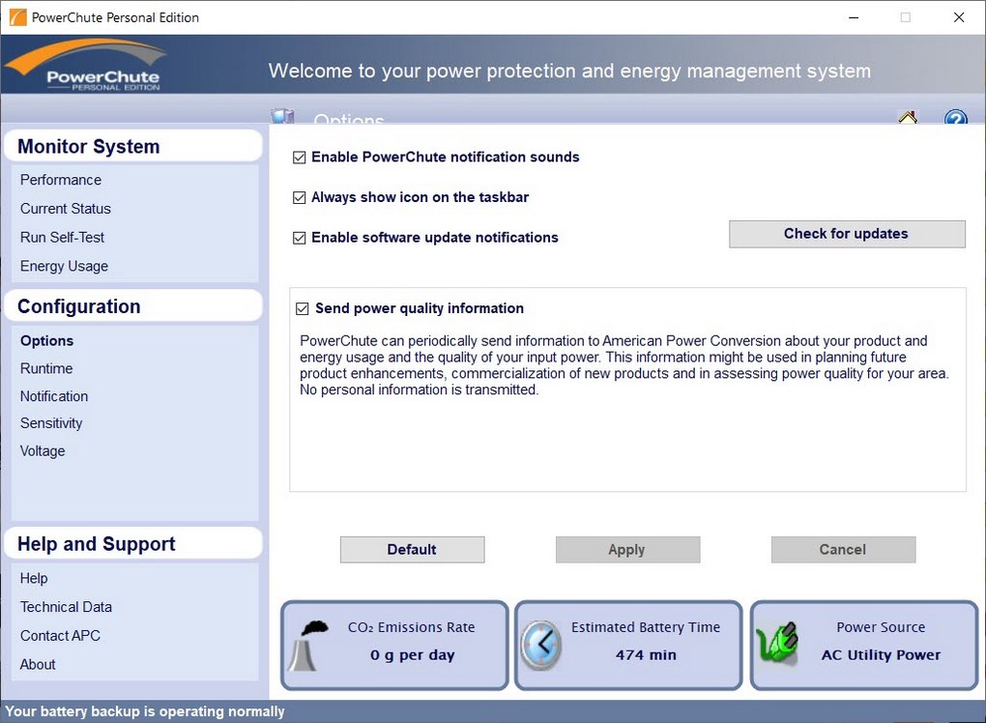
Task: Click the green power plug icon
Action: point(777,643)
